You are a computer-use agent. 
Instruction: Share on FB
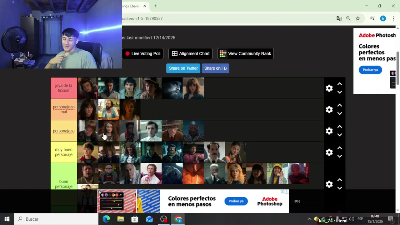click(x=215, y=68)
